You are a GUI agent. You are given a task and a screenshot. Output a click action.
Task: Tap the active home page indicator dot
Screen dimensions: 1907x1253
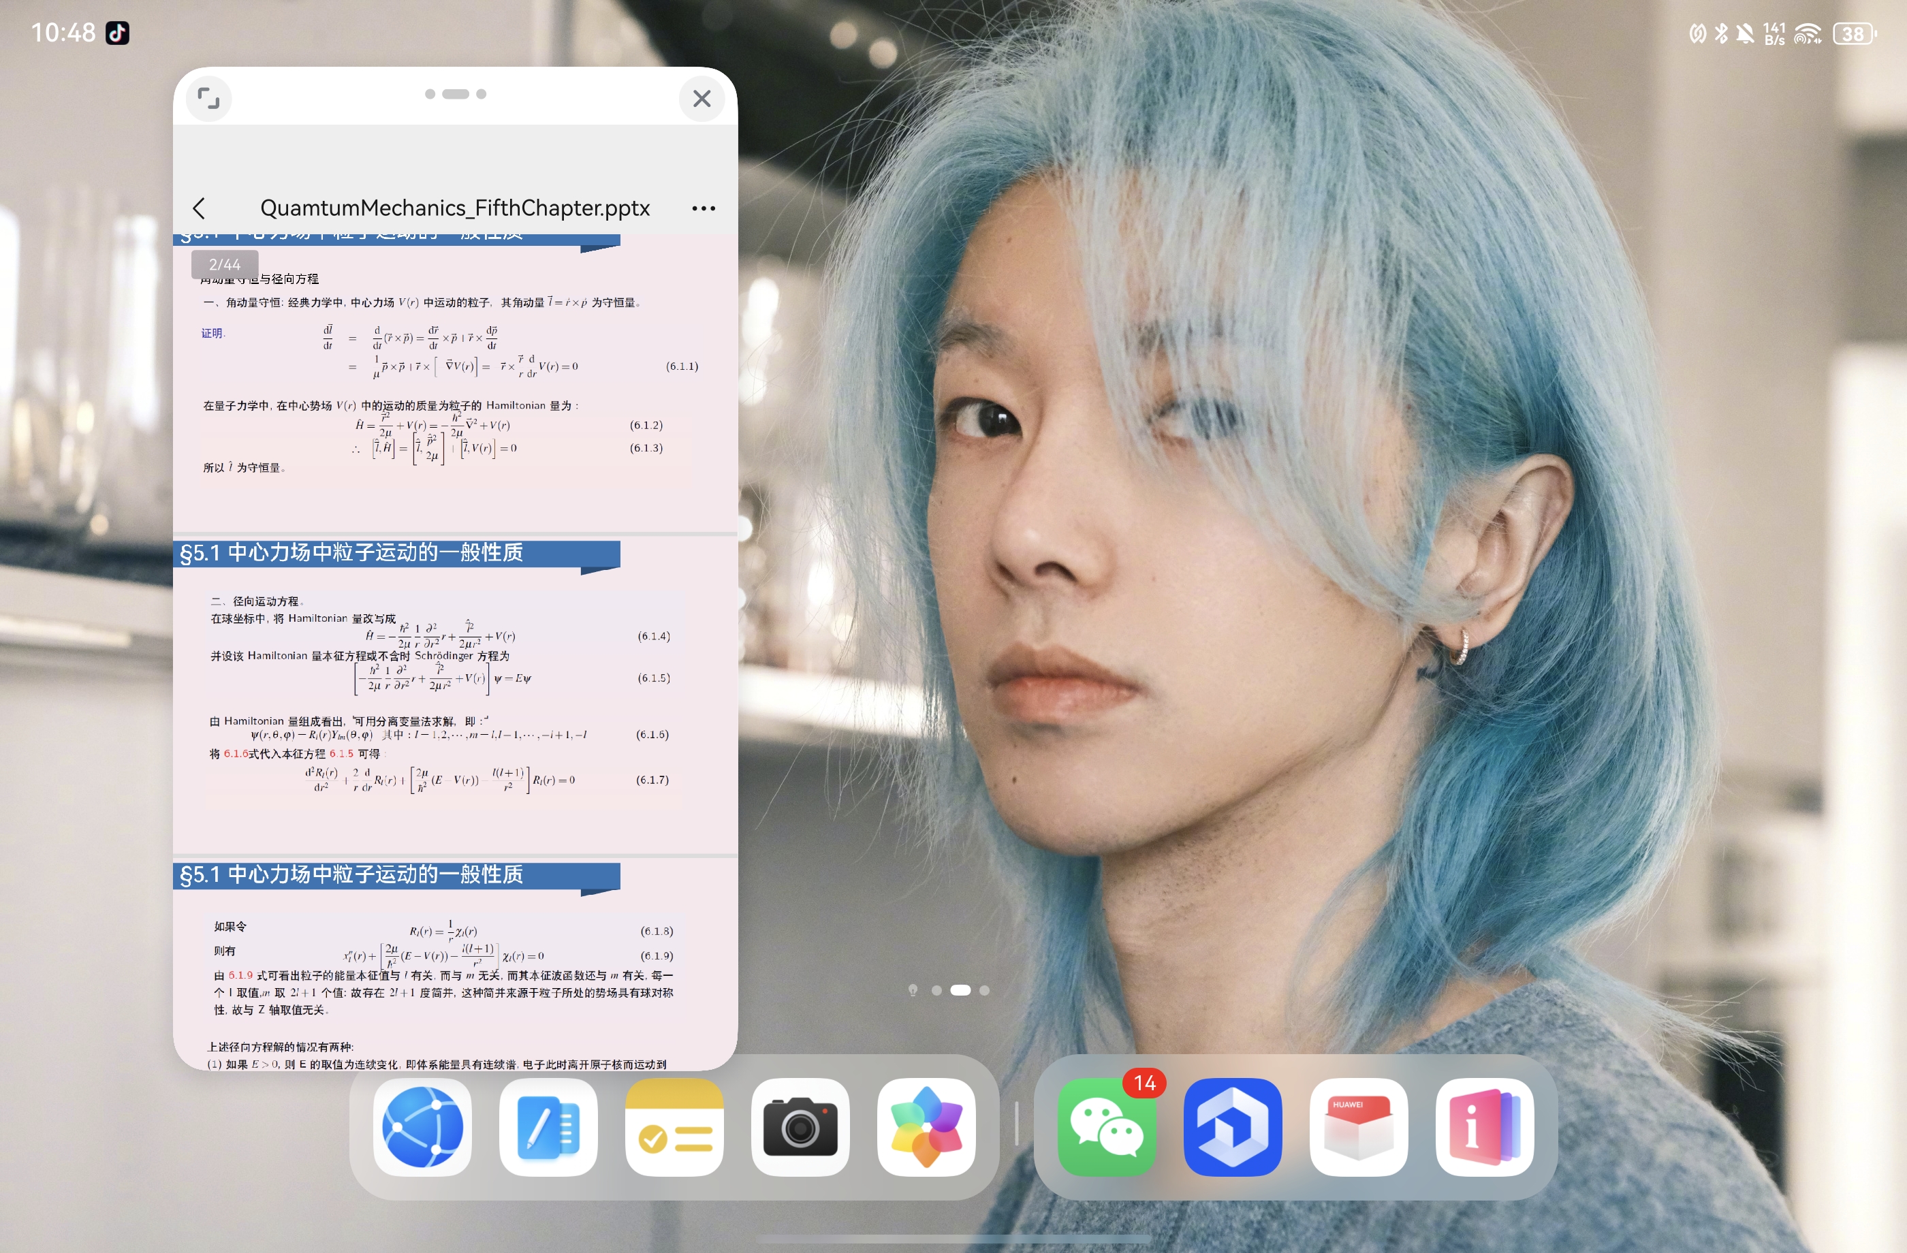(960, 990)
